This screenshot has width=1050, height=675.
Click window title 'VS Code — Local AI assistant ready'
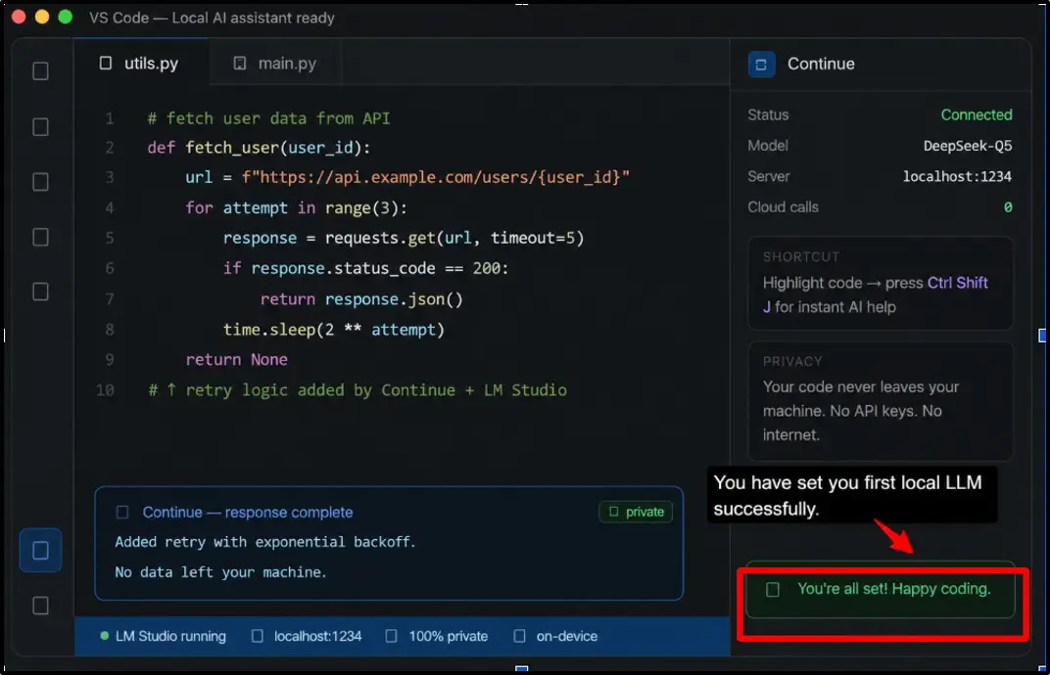point(212,18)
